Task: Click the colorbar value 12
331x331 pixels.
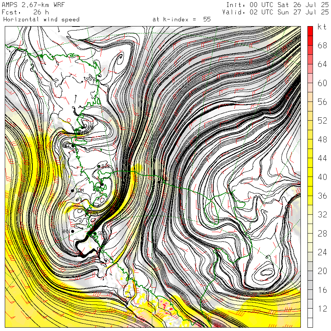Action: point(322,309)
